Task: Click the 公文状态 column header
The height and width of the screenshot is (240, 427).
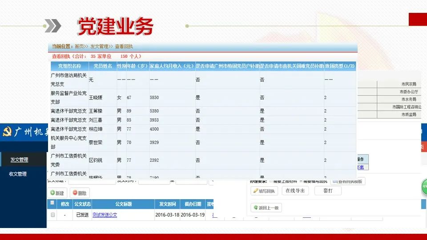Action: click(x=83, y=204)
